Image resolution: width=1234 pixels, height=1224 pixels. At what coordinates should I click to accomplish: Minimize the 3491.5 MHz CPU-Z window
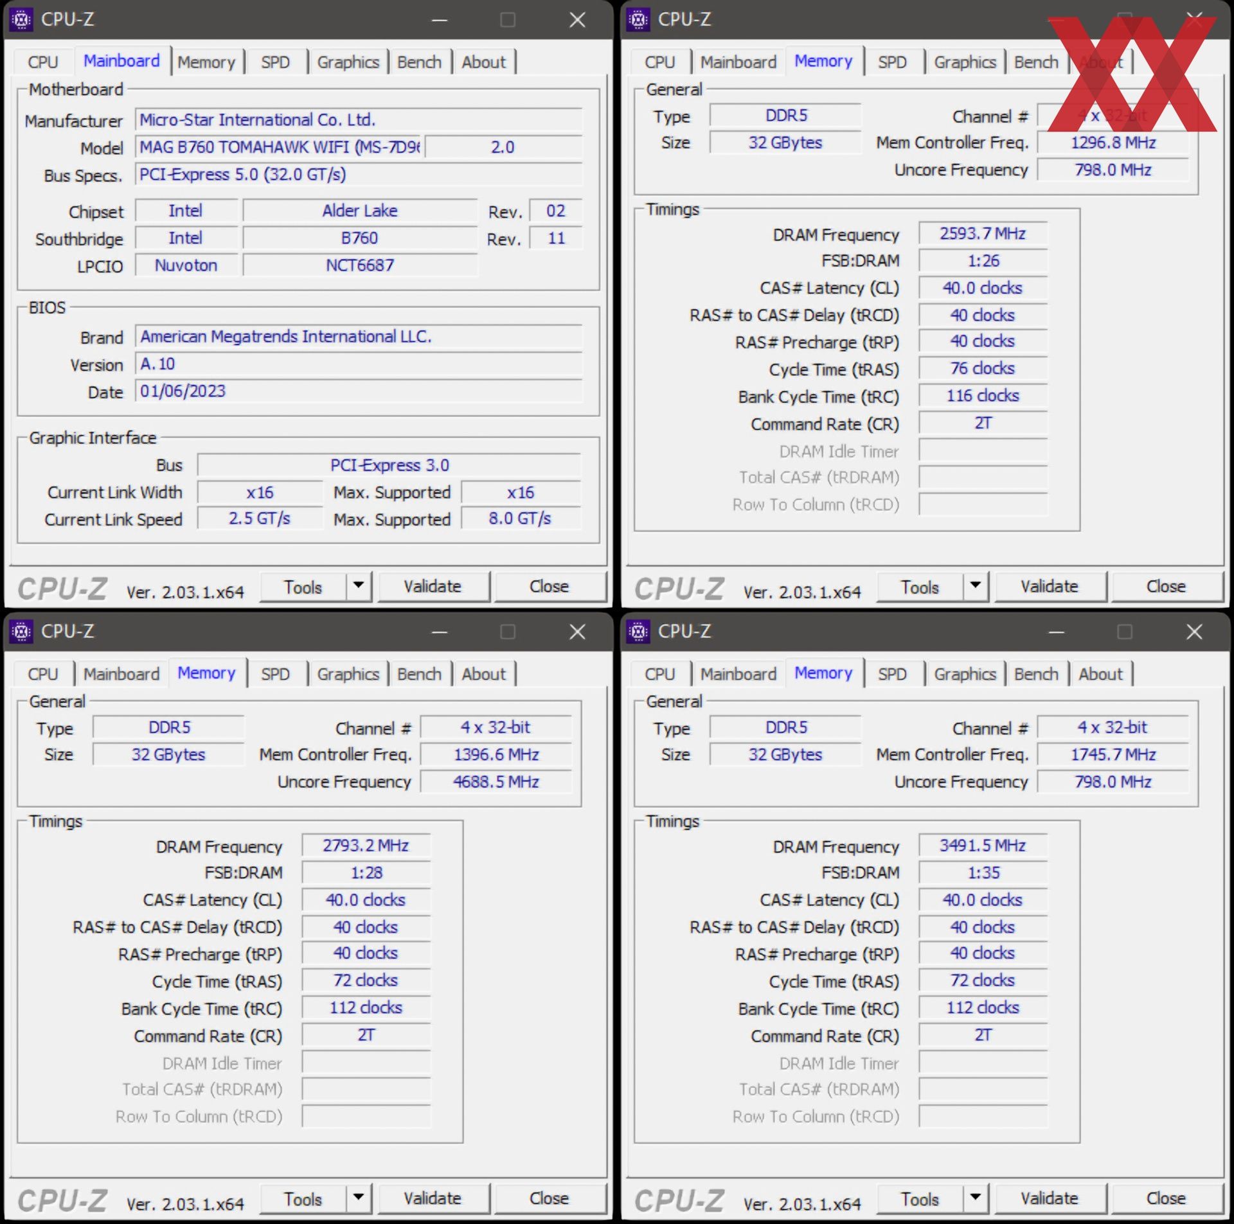(1057, 632)
